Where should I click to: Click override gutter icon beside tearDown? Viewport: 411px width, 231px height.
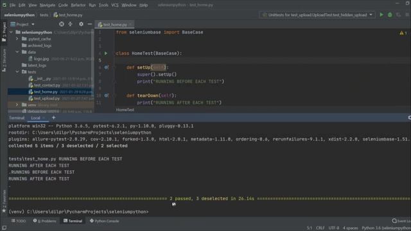pos(106,96)
